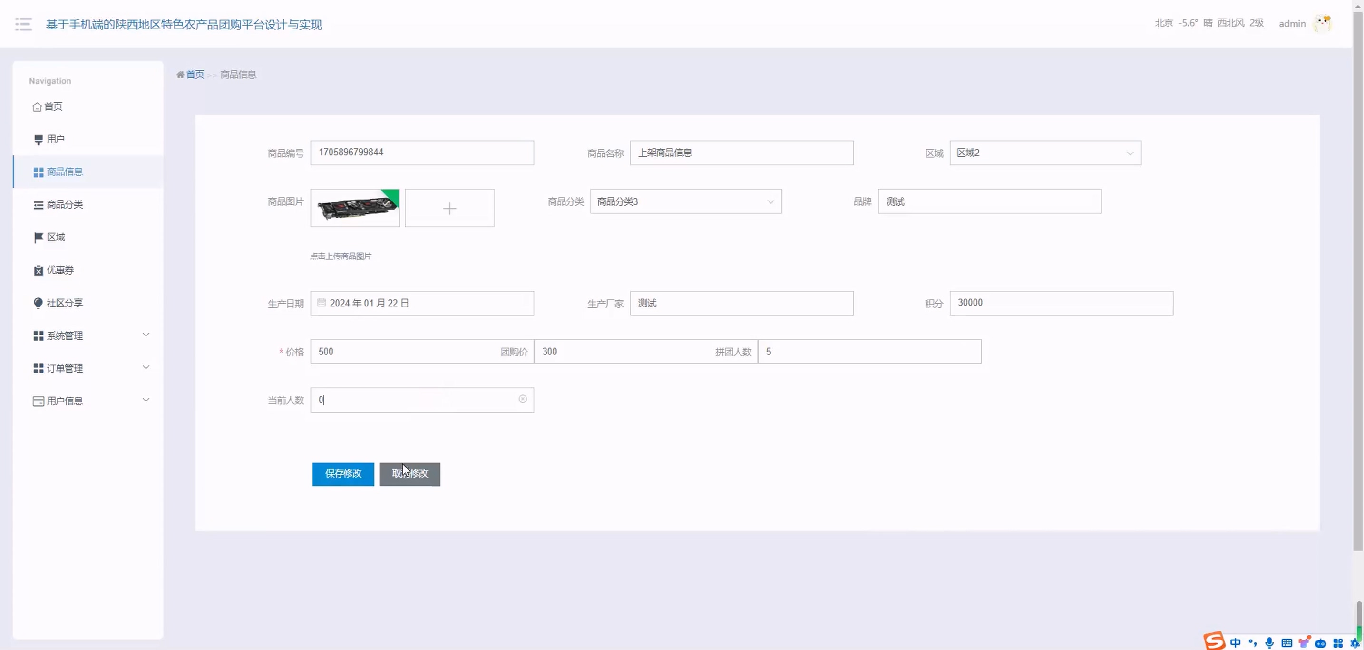Click the 取消修改 button
This screenshot has width=1364, height=650.
410,474
